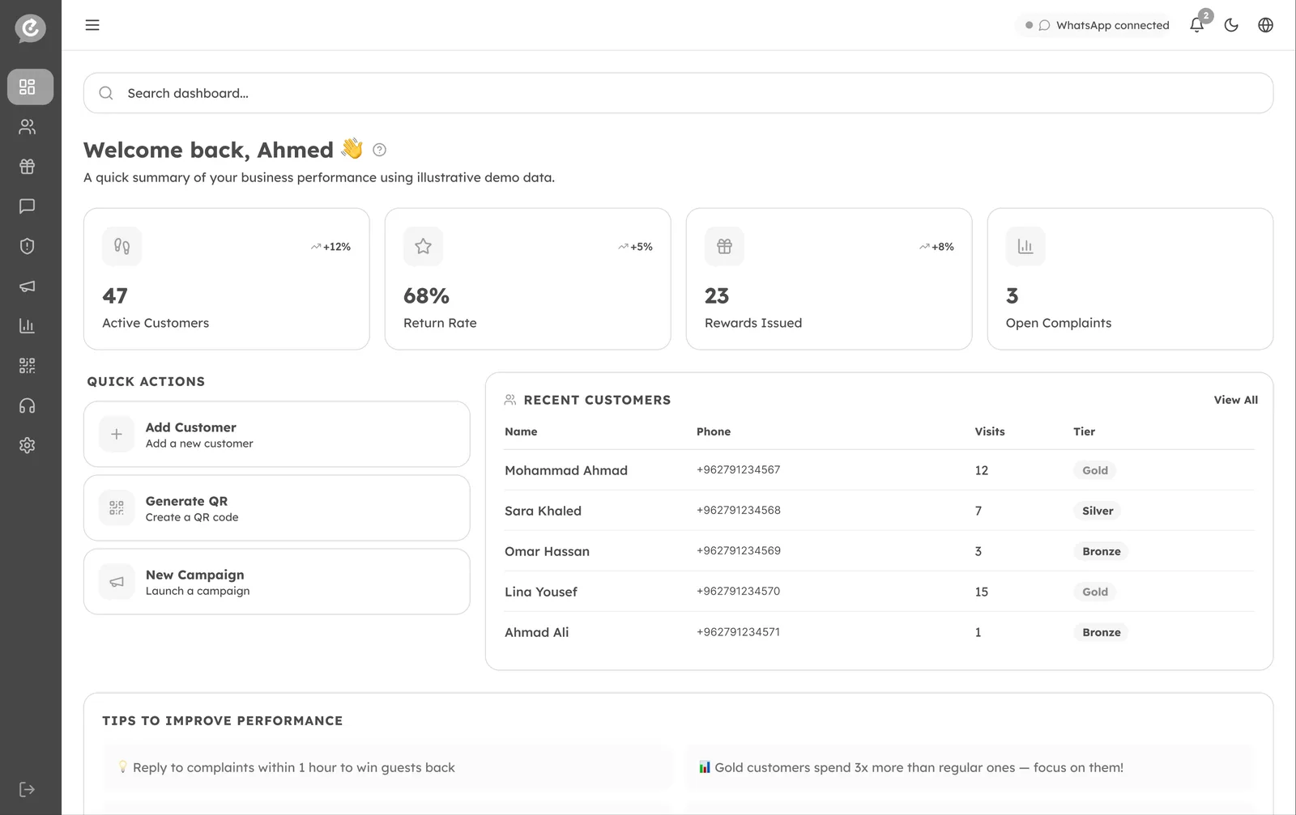Open the Support headset icon in sidebar
This screenshot has height=815, width=1296.
tap(28, 405)
